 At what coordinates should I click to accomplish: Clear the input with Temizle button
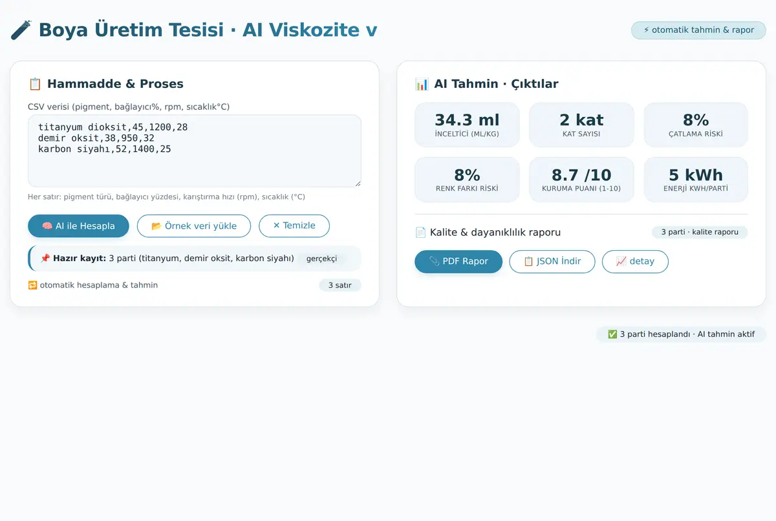294,226
